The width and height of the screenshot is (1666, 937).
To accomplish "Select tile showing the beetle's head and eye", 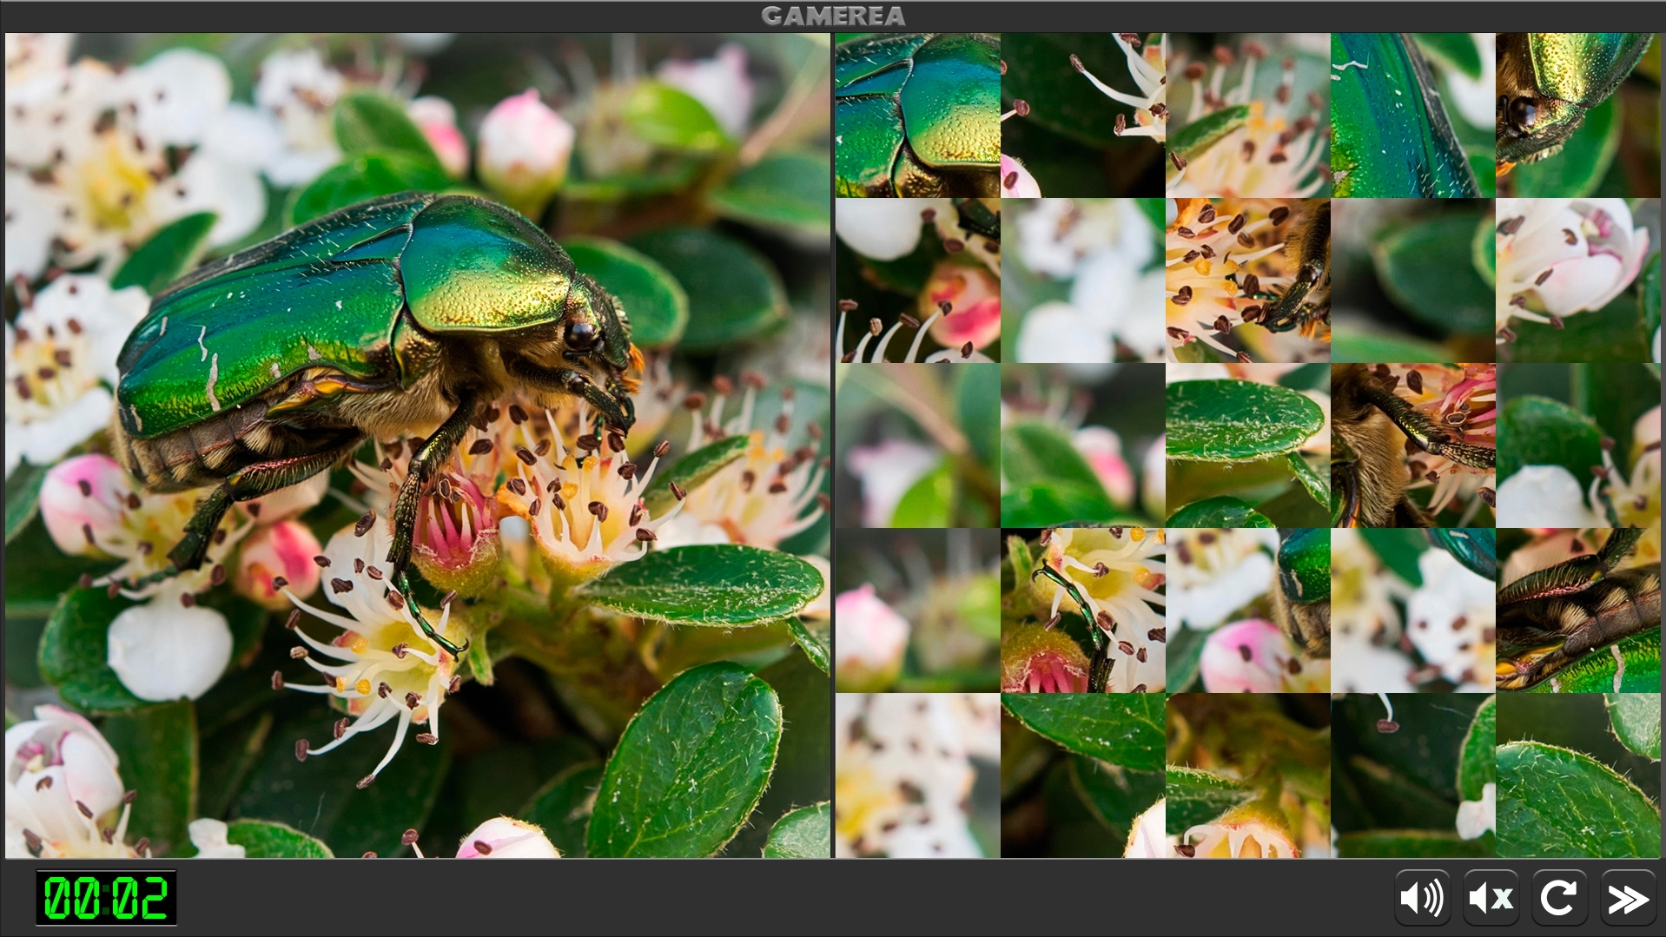I will (1578, 115).
